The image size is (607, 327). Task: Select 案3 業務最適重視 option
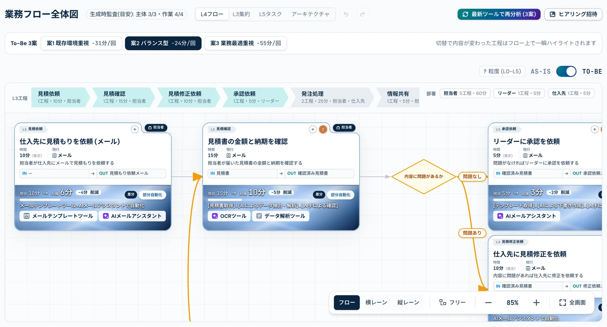pos(245,43)
